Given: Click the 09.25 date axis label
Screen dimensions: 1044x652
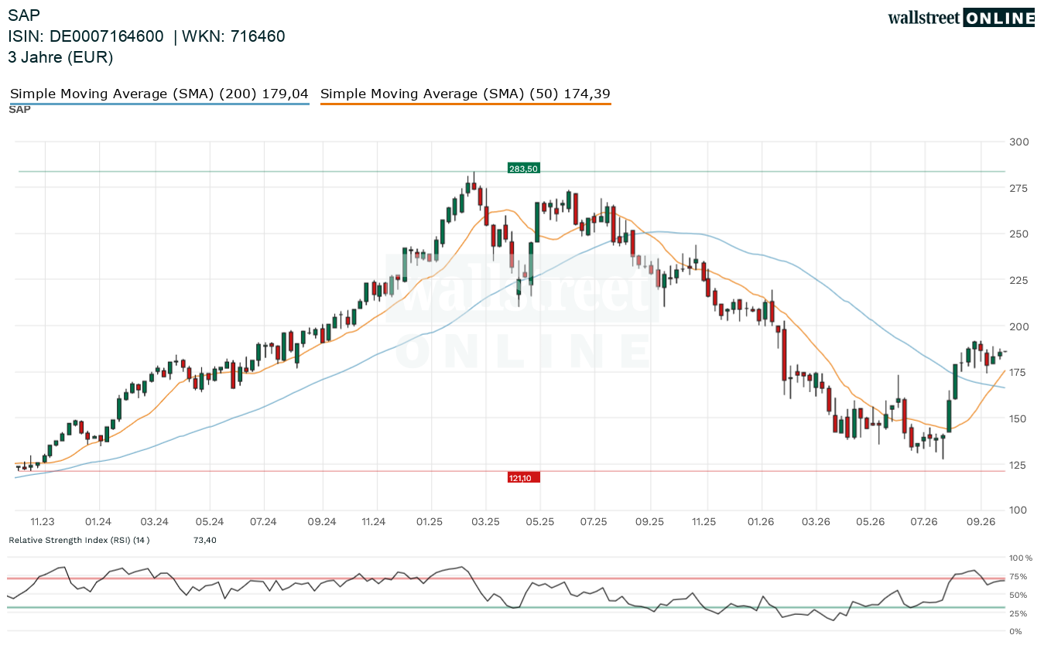Looking at the screenshot, I should [x=650, y=522].
